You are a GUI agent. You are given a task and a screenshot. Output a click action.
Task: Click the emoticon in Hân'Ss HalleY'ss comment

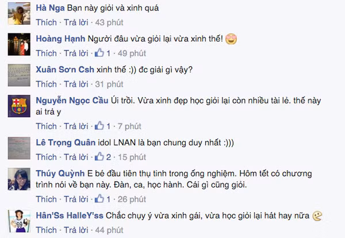[317, 216]
